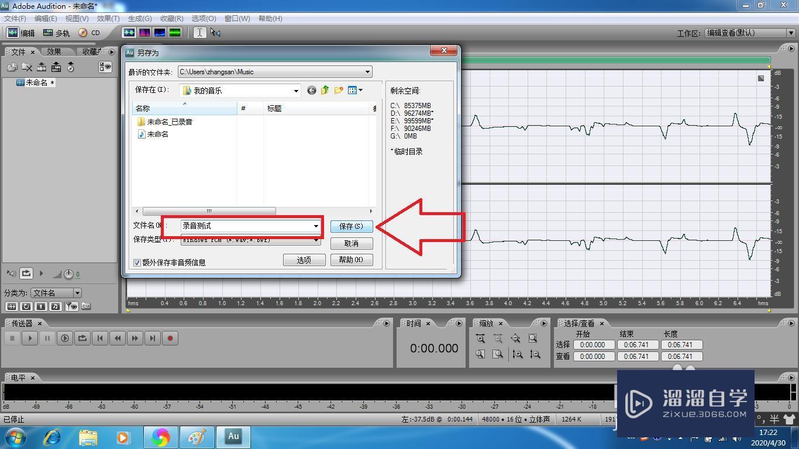This screenshot has height=449, width=799.
Task: Click zoom in vertically icon
Action: (x=518, y=354)
